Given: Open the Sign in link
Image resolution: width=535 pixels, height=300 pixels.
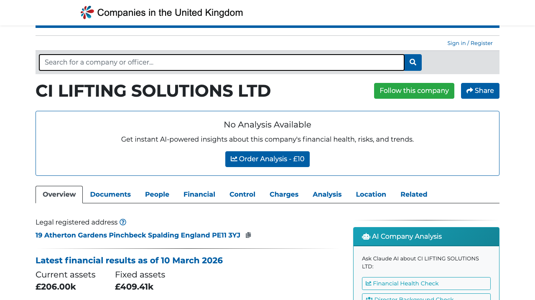Looking at the screenshot, I should click(x=456, y=43).
